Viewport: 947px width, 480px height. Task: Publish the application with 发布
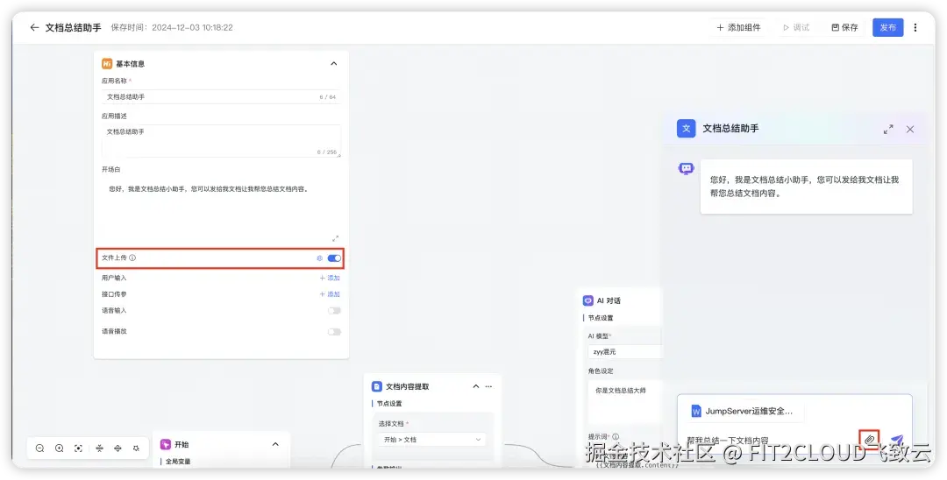887,28
